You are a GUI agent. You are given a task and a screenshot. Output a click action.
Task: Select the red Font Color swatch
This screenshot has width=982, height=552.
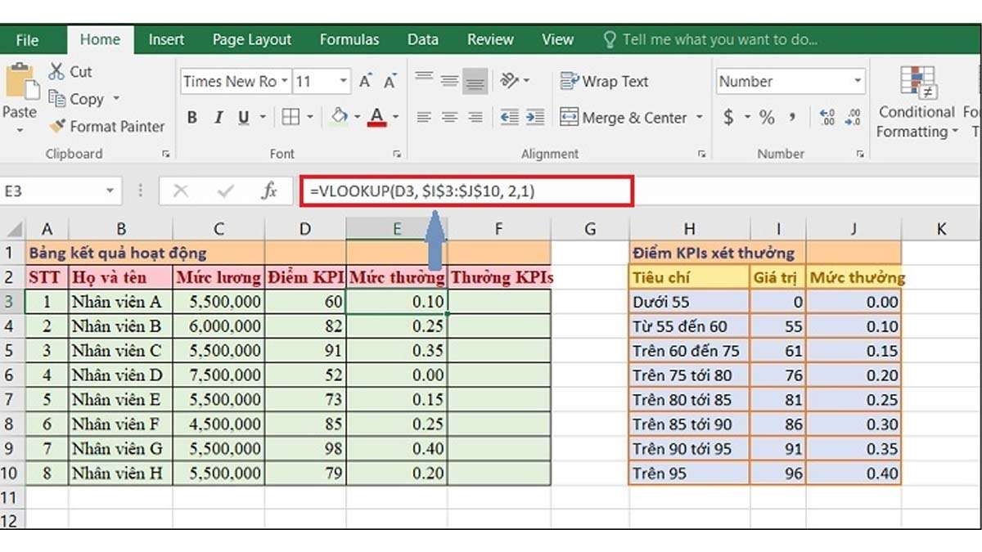(x=378, y=117)
